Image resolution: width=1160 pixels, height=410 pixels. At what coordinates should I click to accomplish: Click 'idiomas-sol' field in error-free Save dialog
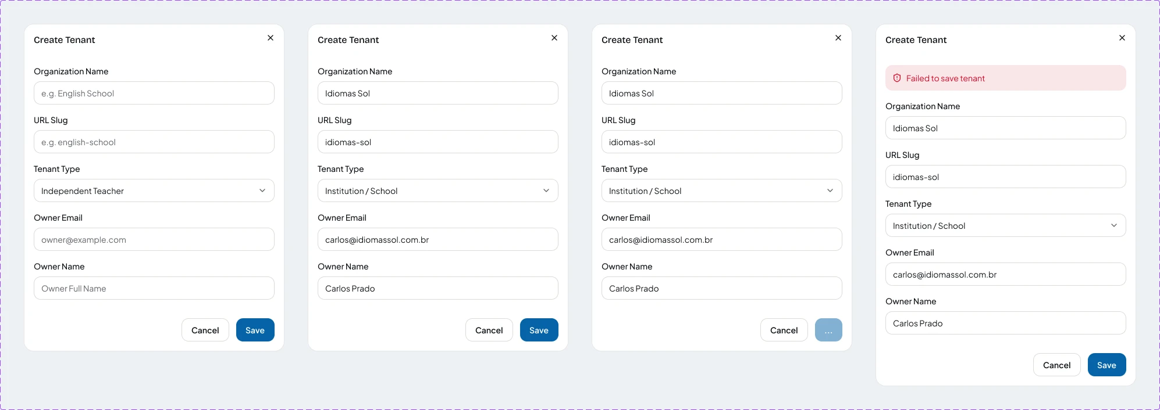coord(438,142)
